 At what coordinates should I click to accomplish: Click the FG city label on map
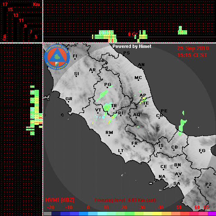click(x=202, y=151)
